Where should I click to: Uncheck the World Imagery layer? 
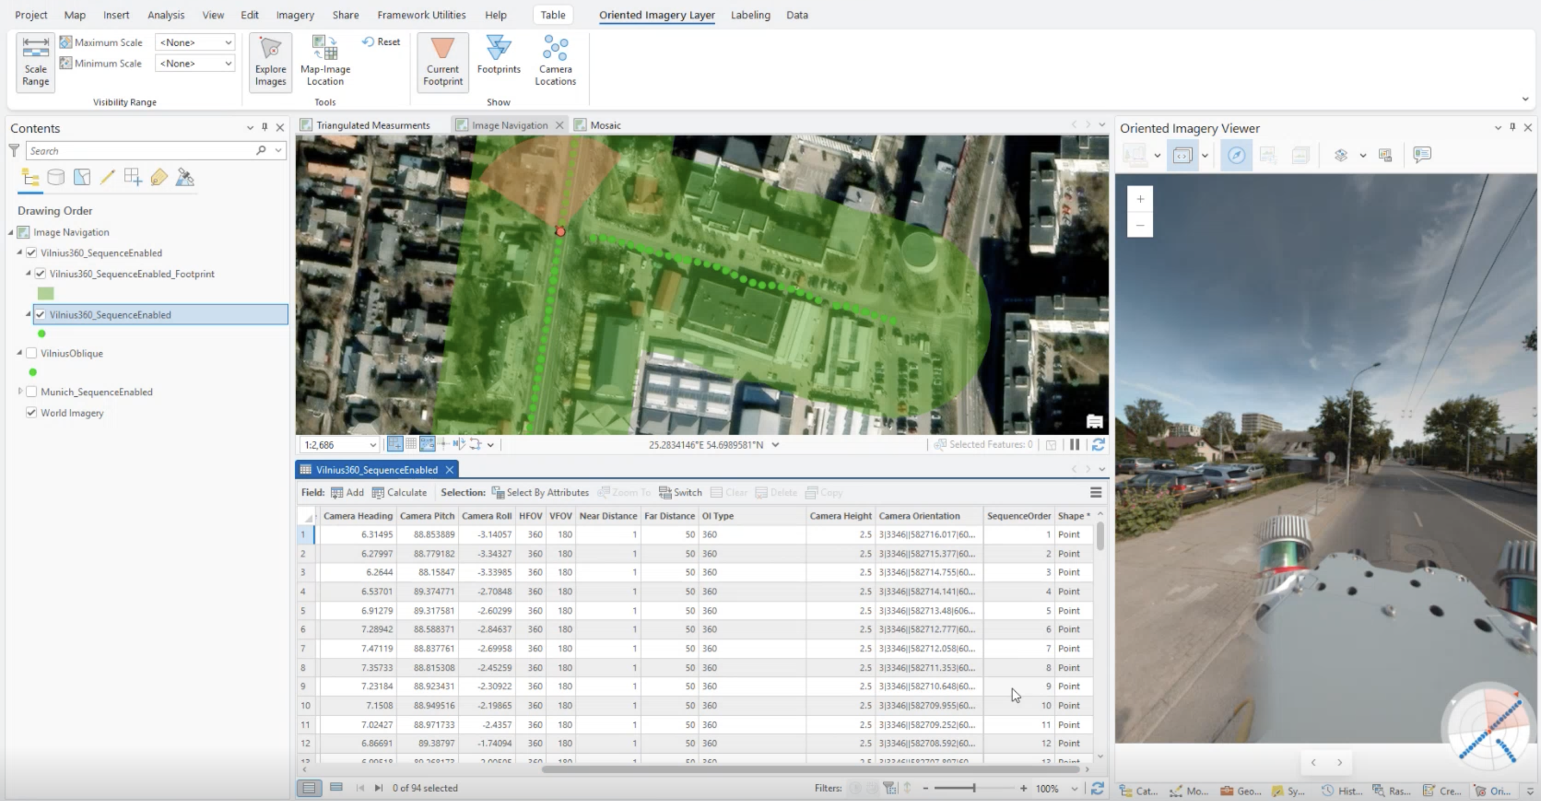click(x=31, y=413)
